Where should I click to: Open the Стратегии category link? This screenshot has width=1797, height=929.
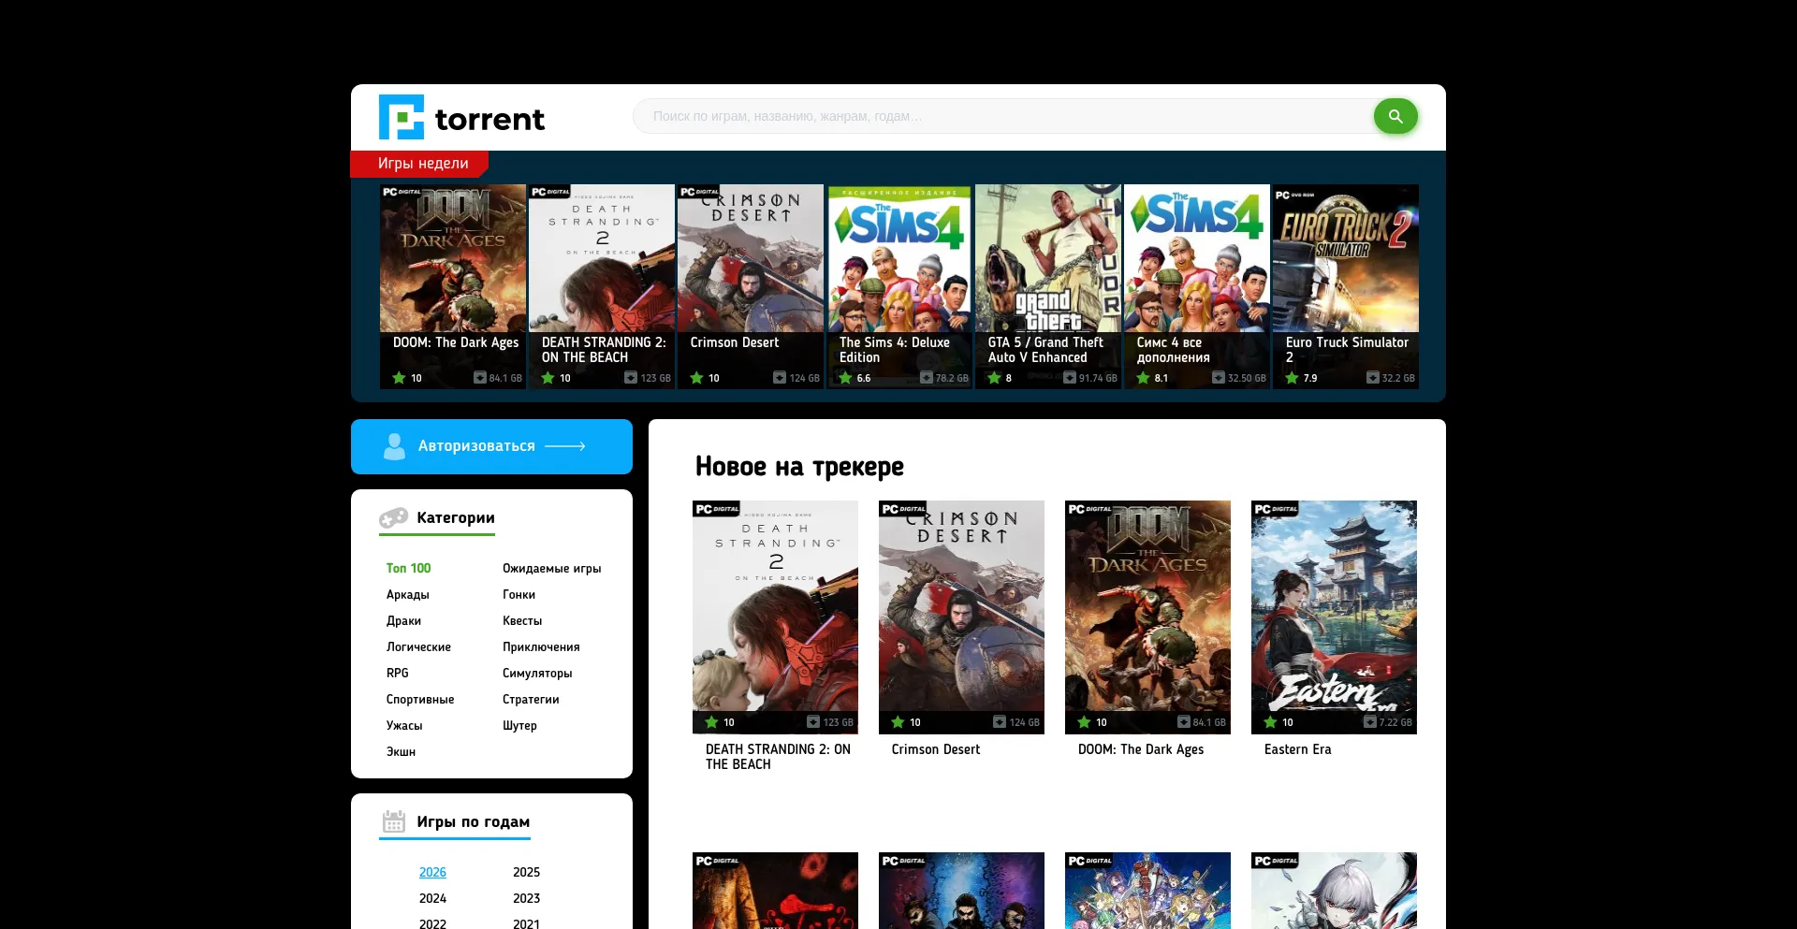531,699
